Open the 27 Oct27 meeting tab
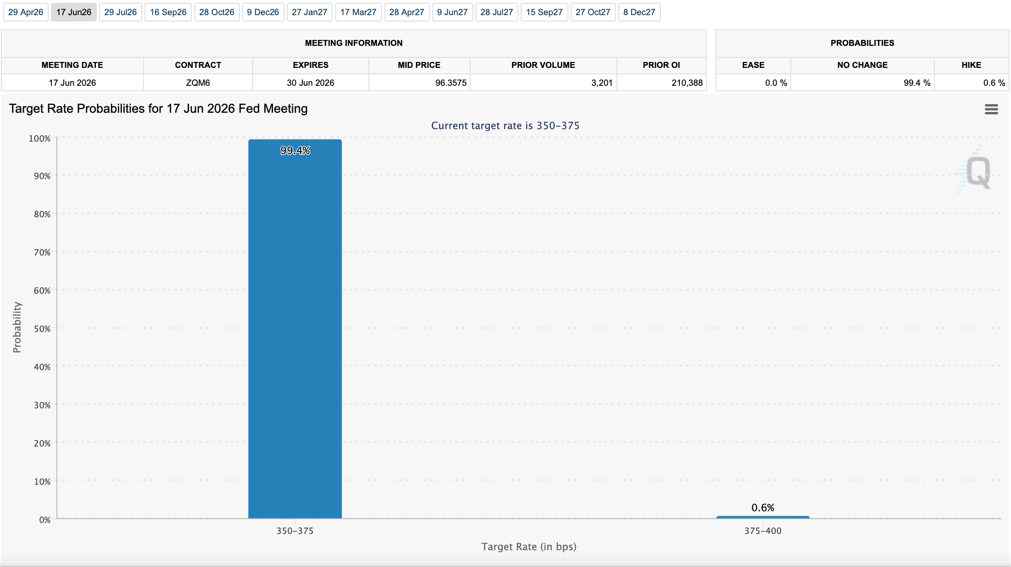Image resolution: width=1011 pixels, height=567 pixels. [x=593, y=12]
